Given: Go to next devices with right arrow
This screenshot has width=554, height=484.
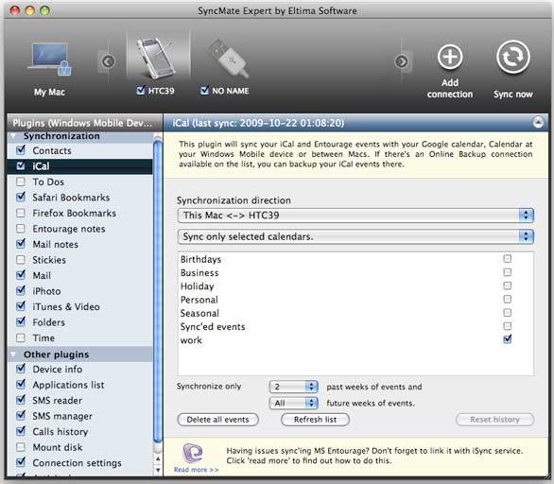Looking at the screenshot, I should [x=402, y=61].
